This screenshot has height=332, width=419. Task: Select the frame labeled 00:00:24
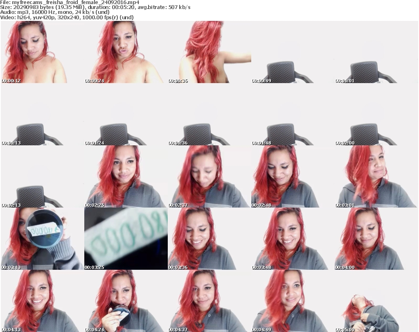tap(126, 52)
